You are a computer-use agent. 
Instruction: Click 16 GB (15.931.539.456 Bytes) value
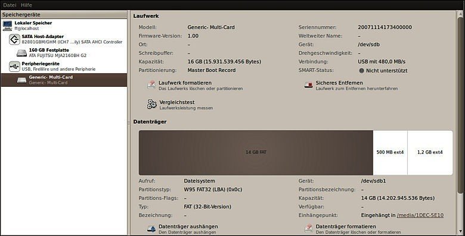click(x=224, y=61)
